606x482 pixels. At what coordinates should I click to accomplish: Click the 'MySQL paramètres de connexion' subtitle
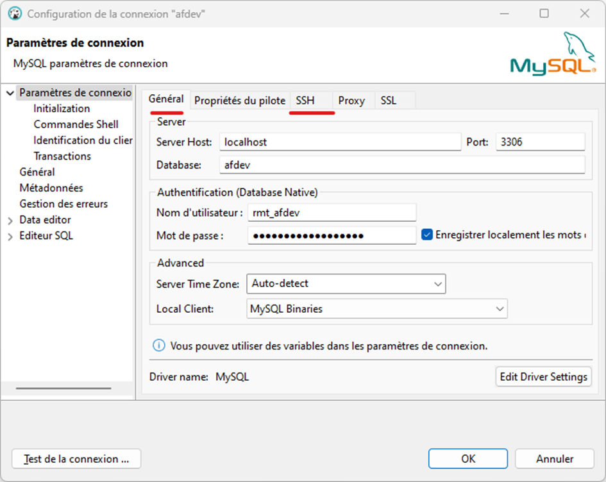(x=90, y=63)
